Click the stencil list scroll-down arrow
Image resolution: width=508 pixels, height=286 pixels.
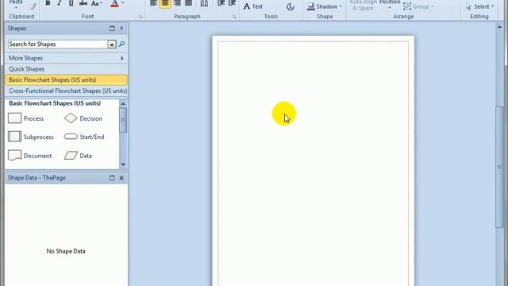point(123,164)
